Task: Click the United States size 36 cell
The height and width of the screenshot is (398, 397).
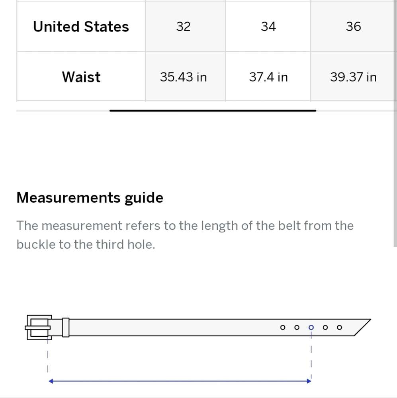Action: (x=353, y=26)
